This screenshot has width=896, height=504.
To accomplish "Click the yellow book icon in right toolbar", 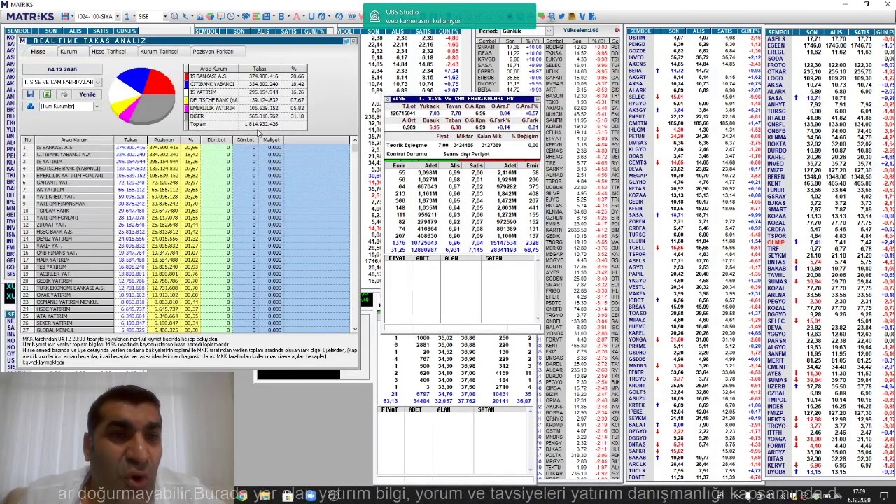I will coord(572,16).
